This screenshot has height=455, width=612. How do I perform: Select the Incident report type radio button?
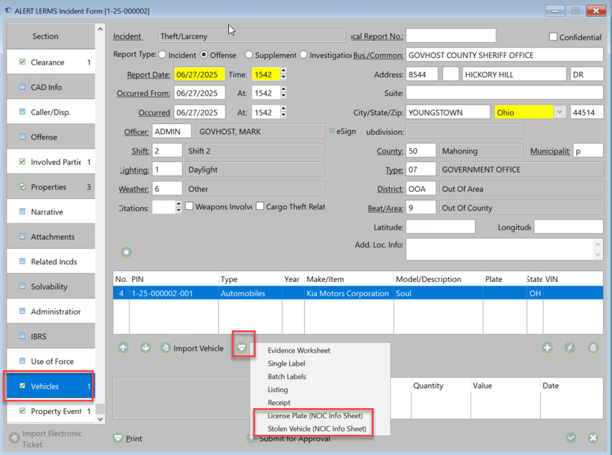coord(163,55)
